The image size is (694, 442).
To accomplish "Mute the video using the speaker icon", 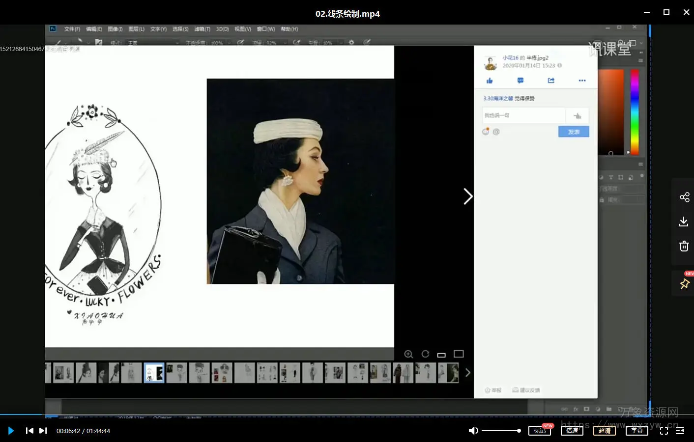I will 473,431.
